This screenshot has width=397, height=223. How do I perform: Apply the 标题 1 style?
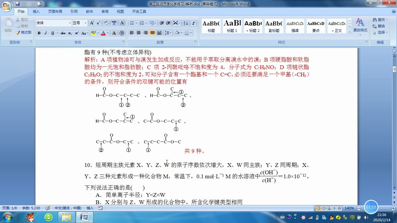[232, 26]
